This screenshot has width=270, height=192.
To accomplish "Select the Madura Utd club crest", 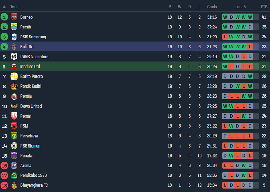I will (14, 67).
